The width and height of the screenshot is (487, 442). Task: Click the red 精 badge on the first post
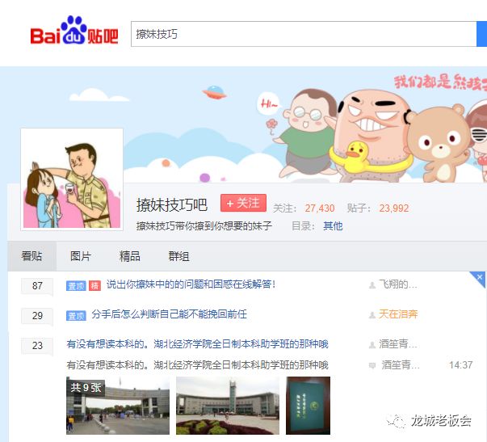(94, 286)
